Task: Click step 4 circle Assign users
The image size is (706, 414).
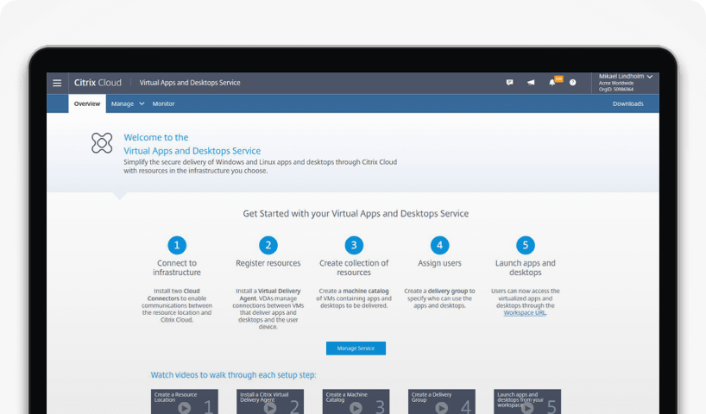Action: click(439, 245)
